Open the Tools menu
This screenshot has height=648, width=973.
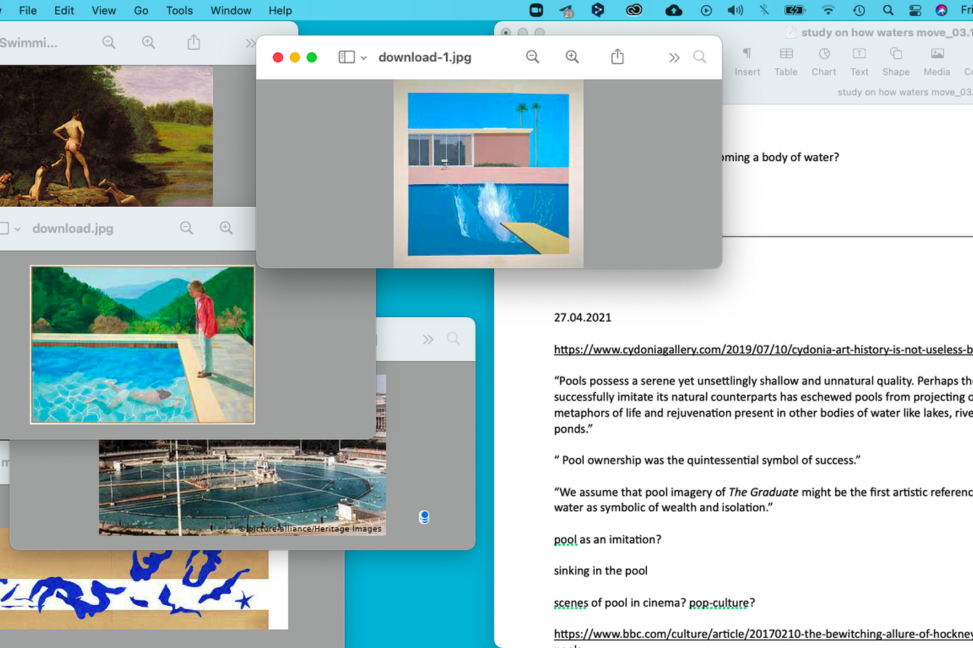179,10
